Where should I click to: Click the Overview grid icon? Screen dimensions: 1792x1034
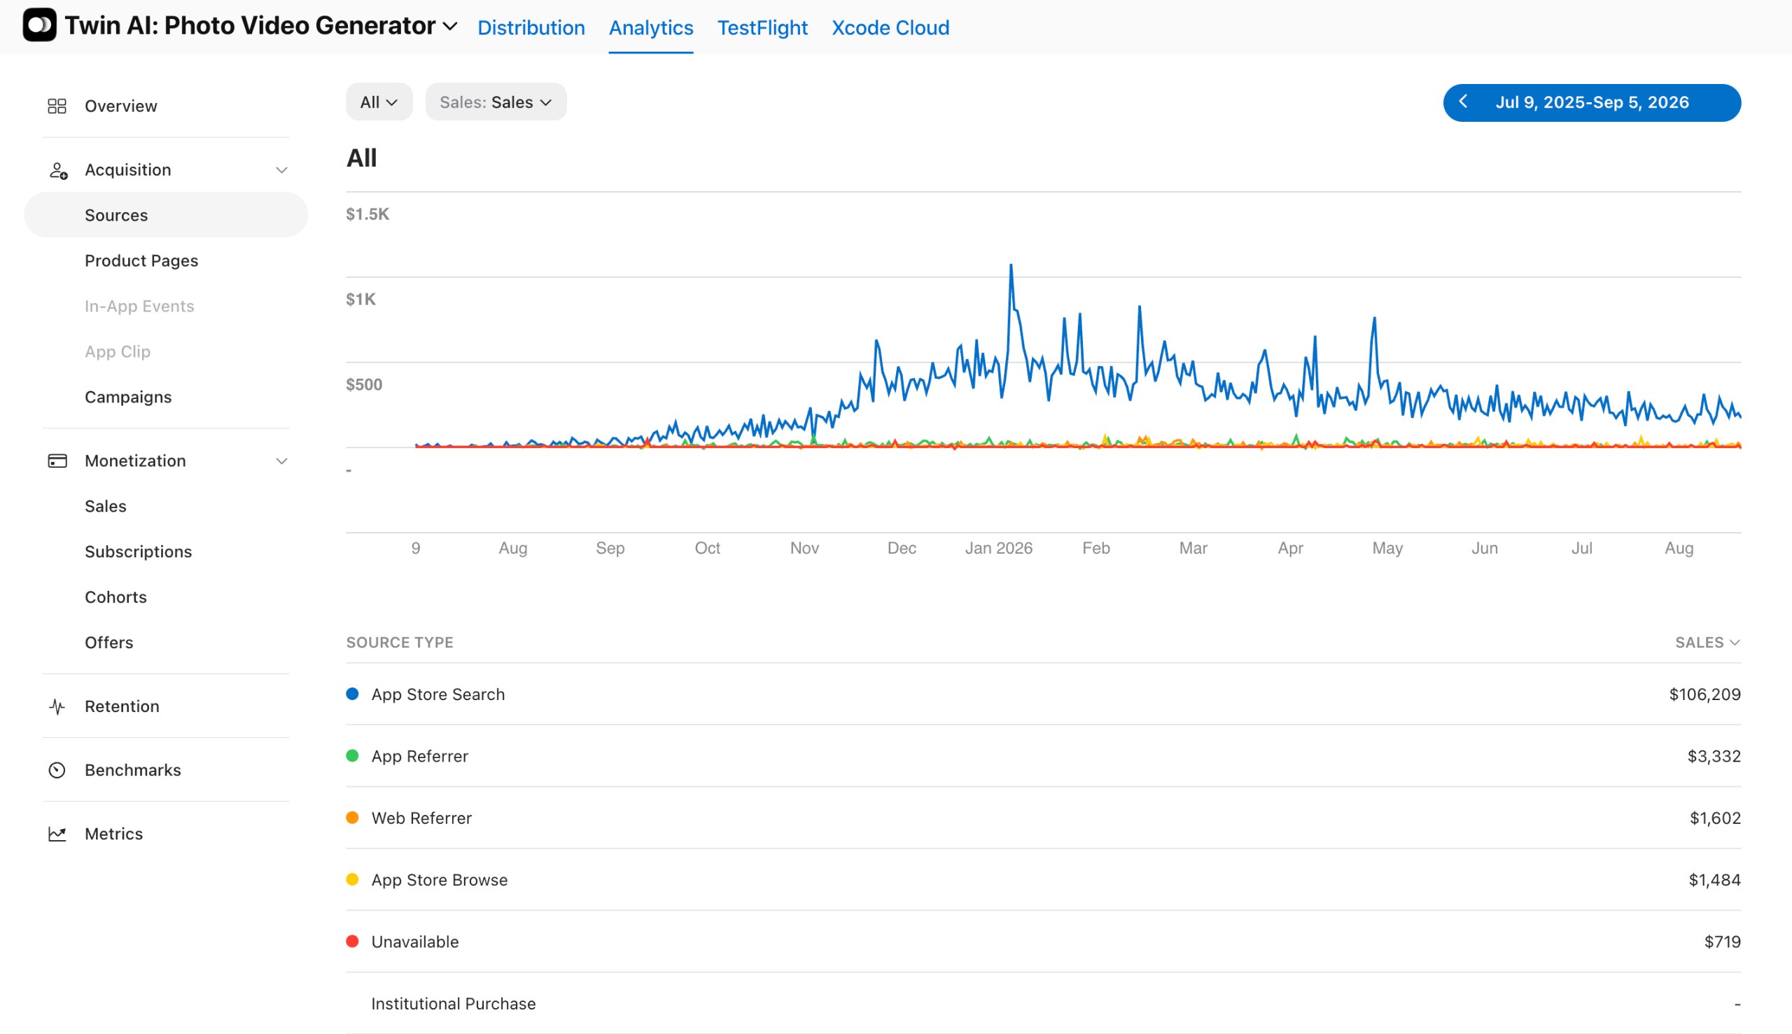point(57,106)
